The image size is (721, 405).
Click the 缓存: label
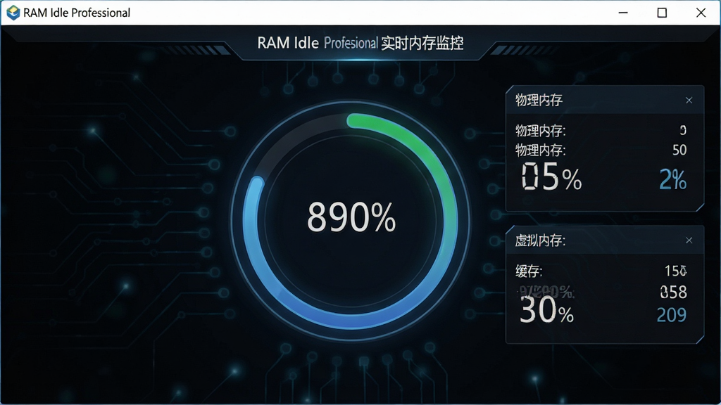click(529, 271)
